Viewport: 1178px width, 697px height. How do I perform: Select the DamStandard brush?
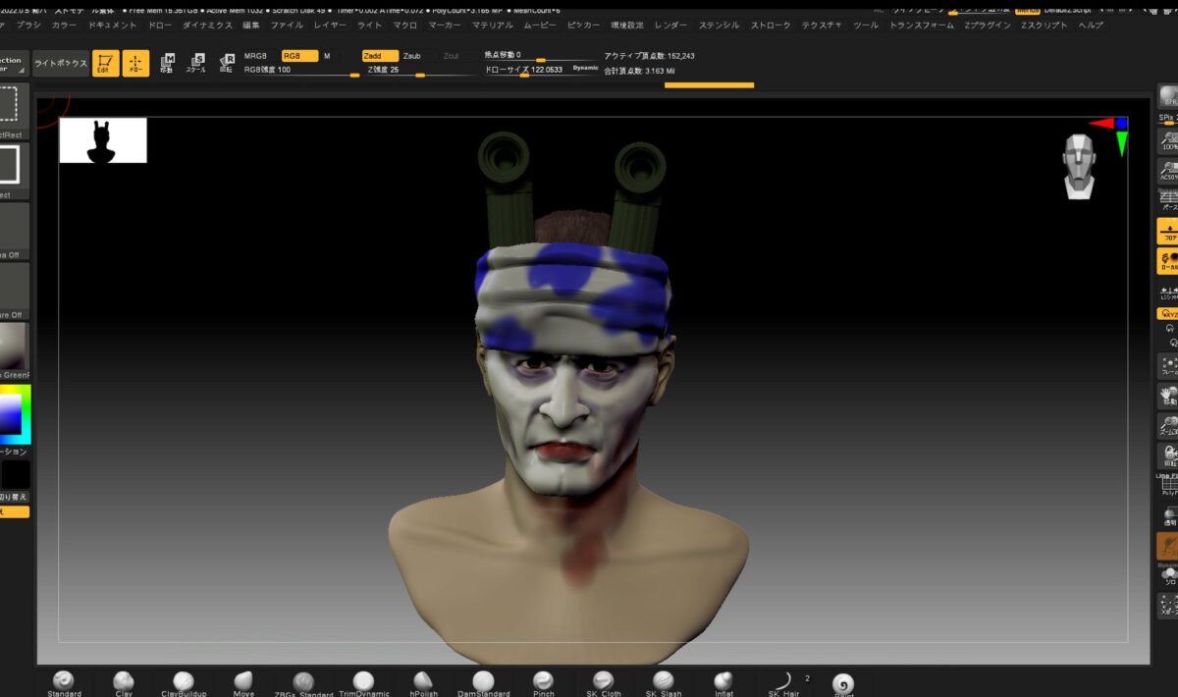click(483, 682)
